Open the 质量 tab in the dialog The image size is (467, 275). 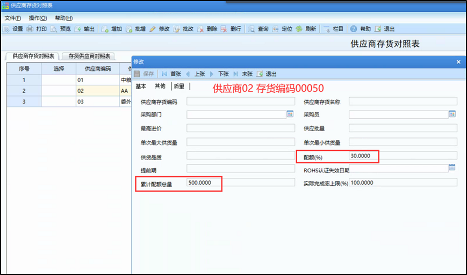(179, 86)
